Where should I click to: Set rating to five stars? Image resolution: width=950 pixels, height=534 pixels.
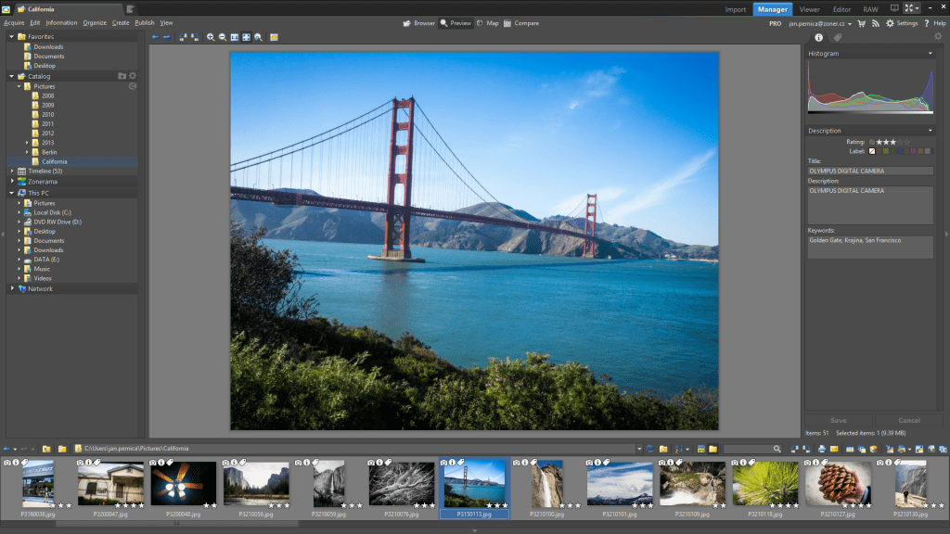pyautogui.click(x=907, y=142)
